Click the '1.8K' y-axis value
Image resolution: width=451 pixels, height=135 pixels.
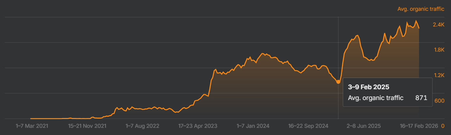pos(439,50)
